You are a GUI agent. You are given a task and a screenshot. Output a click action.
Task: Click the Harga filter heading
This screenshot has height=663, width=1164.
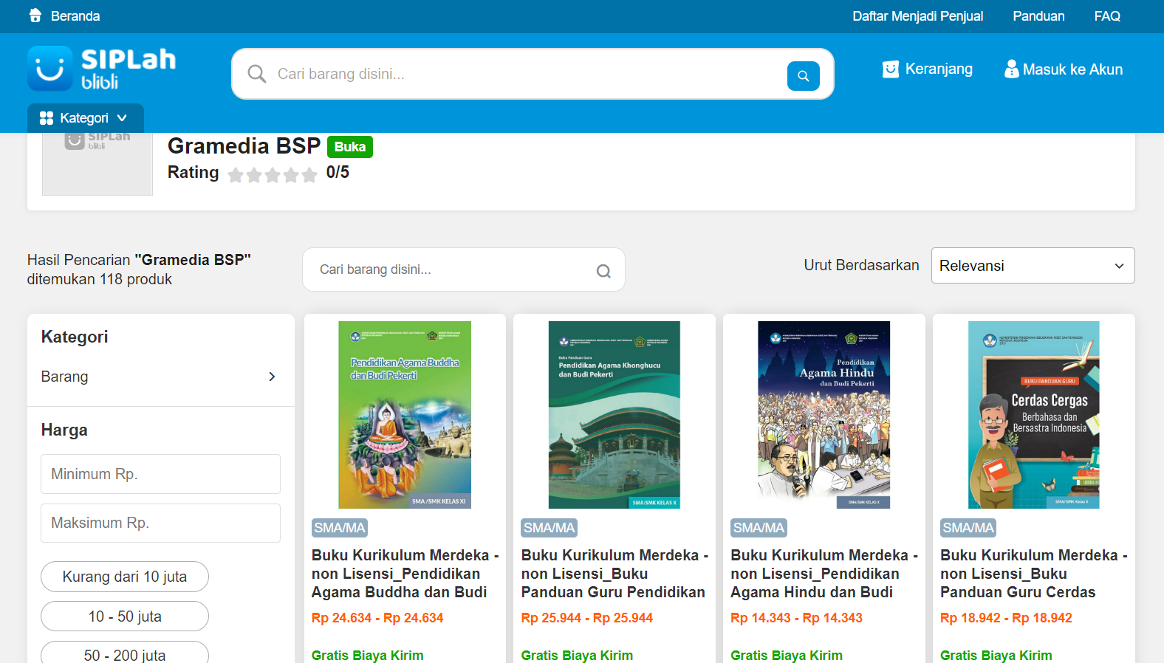pos(64,430)
